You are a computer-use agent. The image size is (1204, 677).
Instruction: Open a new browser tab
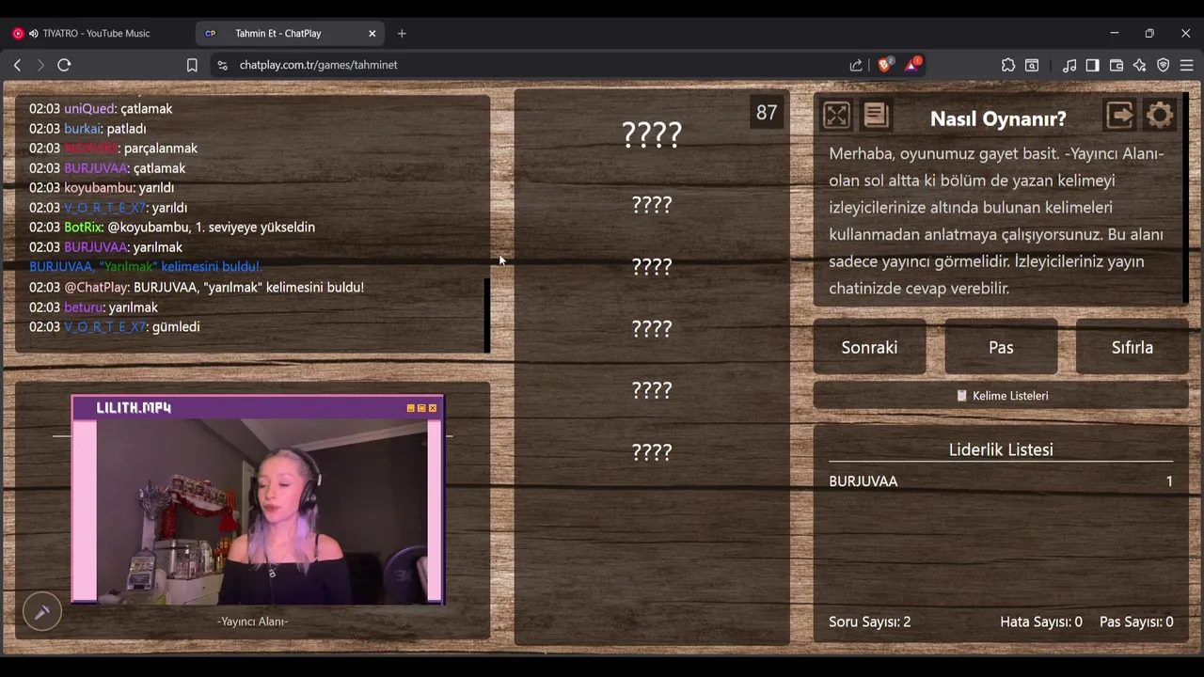(x=402, y=33)
